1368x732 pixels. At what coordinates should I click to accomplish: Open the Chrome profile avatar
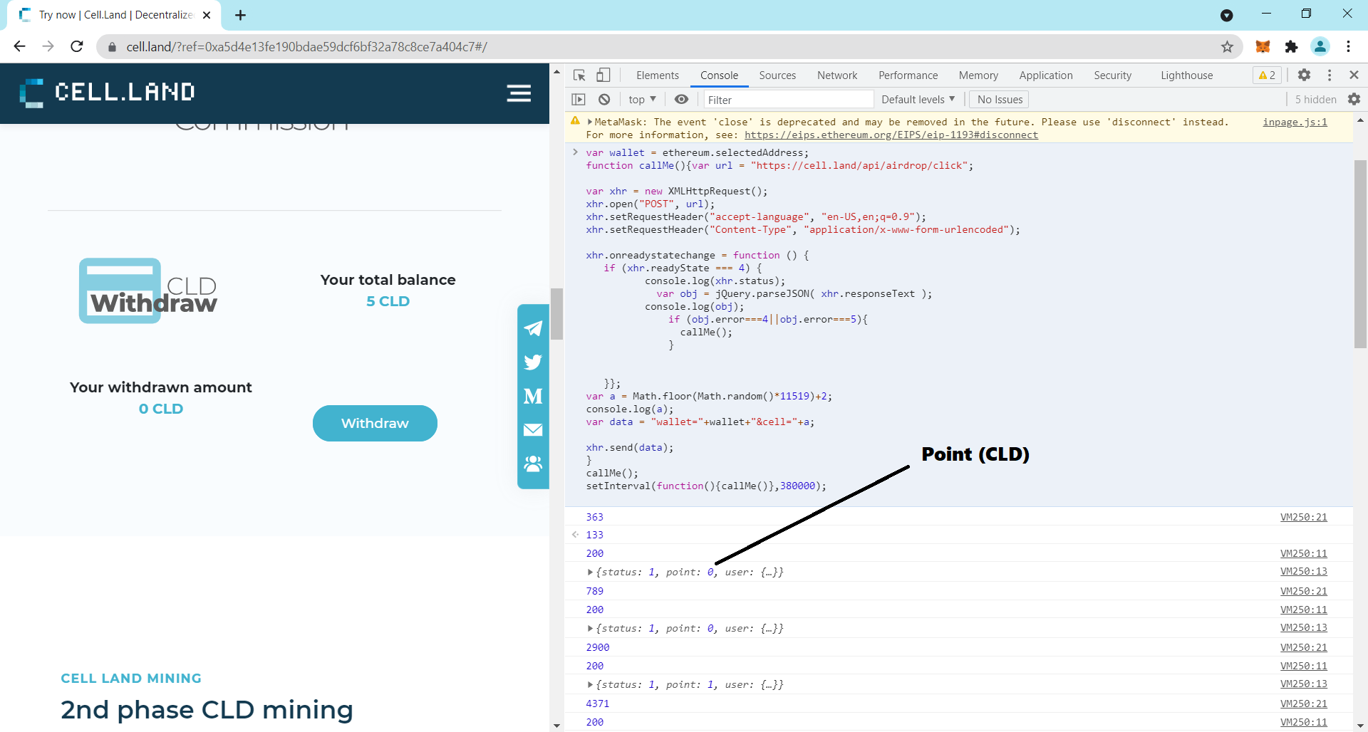click(1320, 47)
